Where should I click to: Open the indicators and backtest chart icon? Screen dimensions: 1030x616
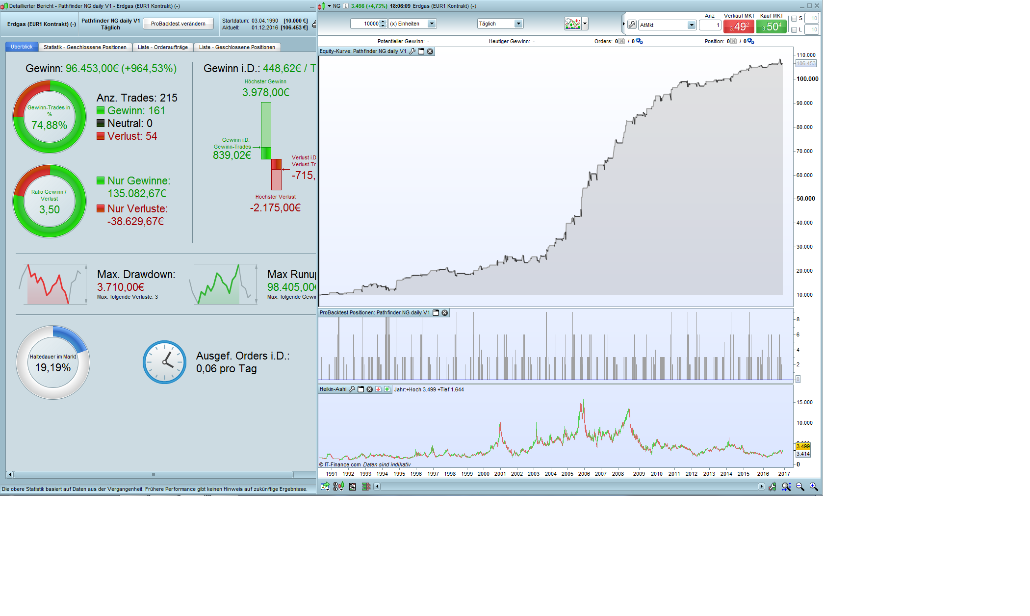click(x=572, y=24)
